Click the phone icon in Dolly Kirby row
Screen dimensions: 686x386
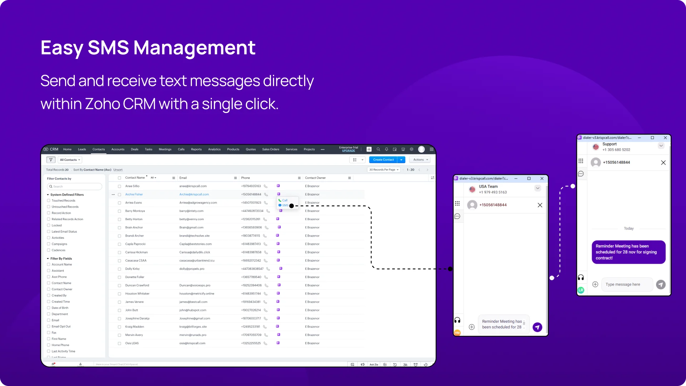pos(268,269)
